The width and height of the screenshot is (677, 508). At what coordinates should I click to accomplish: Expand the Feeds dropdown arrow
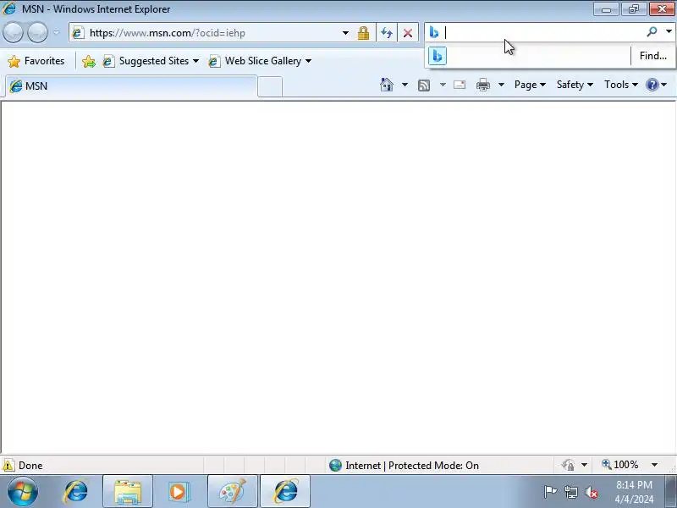pos(443,85)
